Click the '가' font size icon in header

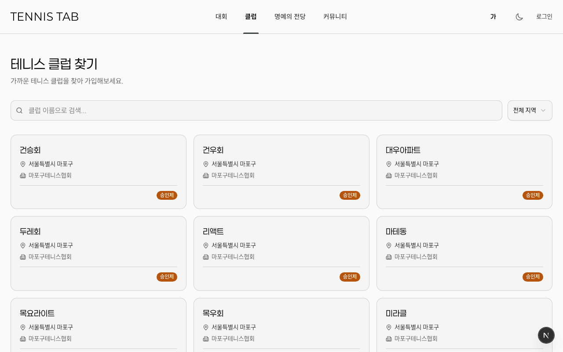[x=493, y=16]
